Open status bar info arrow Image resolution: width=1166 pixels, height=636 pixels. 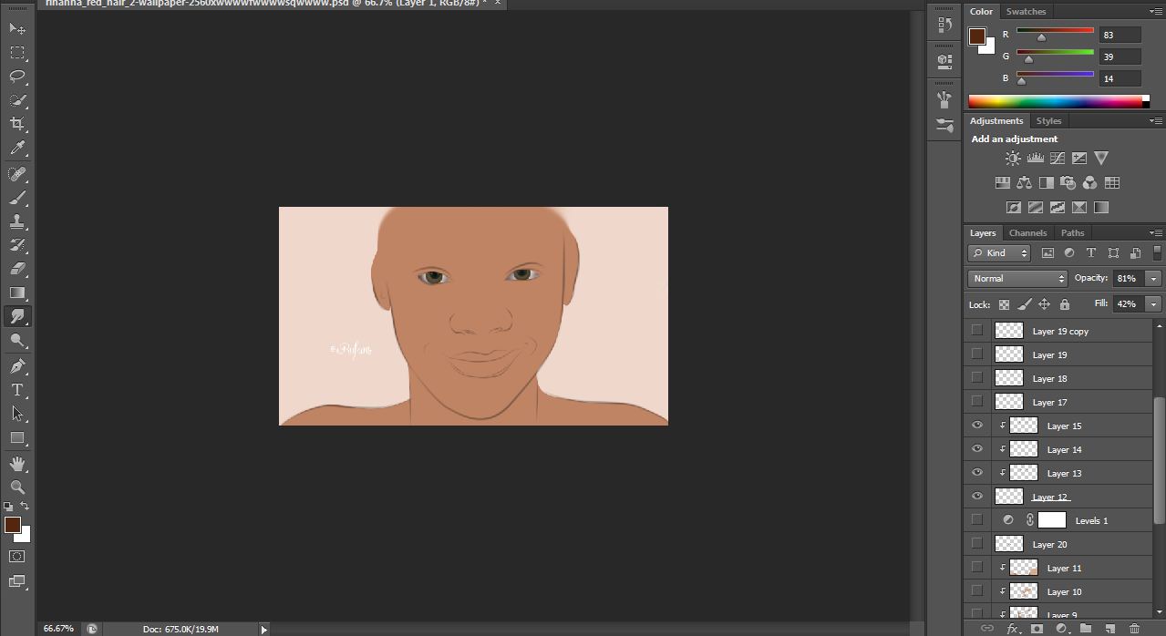264,629
